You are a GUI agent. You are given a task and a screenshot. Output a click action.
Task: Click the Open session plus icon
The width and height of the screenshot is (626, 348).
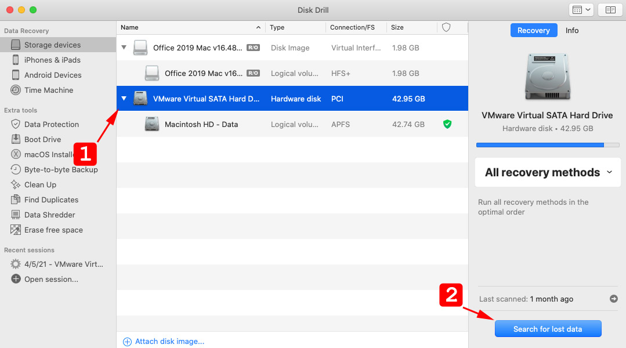[x=16, y=279]
